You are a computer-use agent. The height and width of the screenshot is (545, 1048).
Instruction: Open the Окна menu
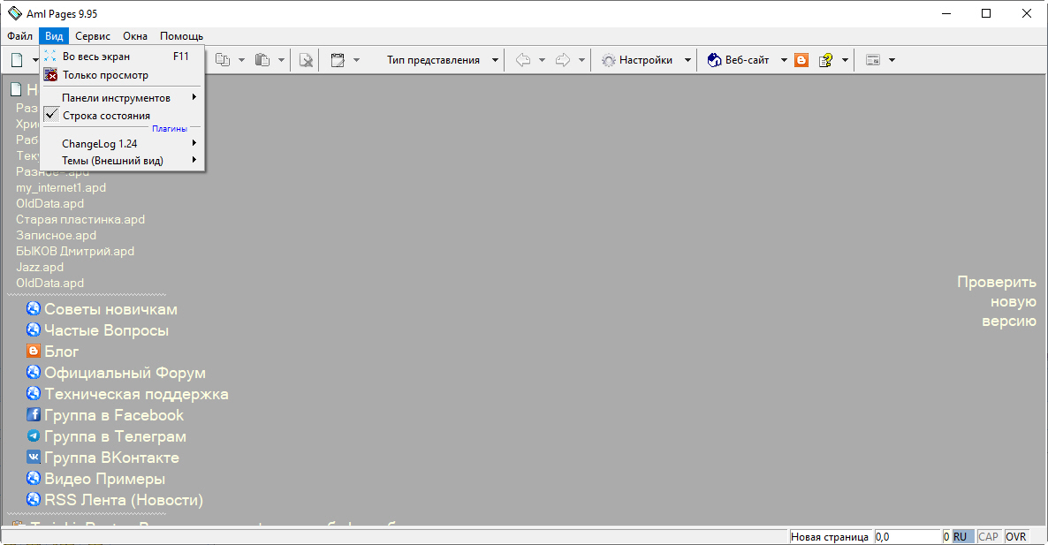coord(135,36)
